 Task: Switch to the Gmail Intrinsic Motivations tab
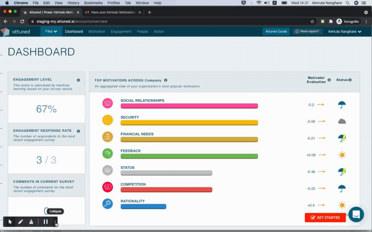coord(113,12)
